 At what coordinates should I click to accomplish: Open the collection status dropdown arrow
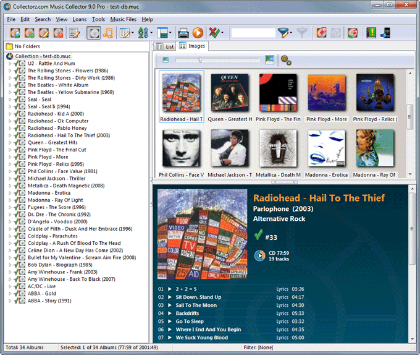pos(222,33)
